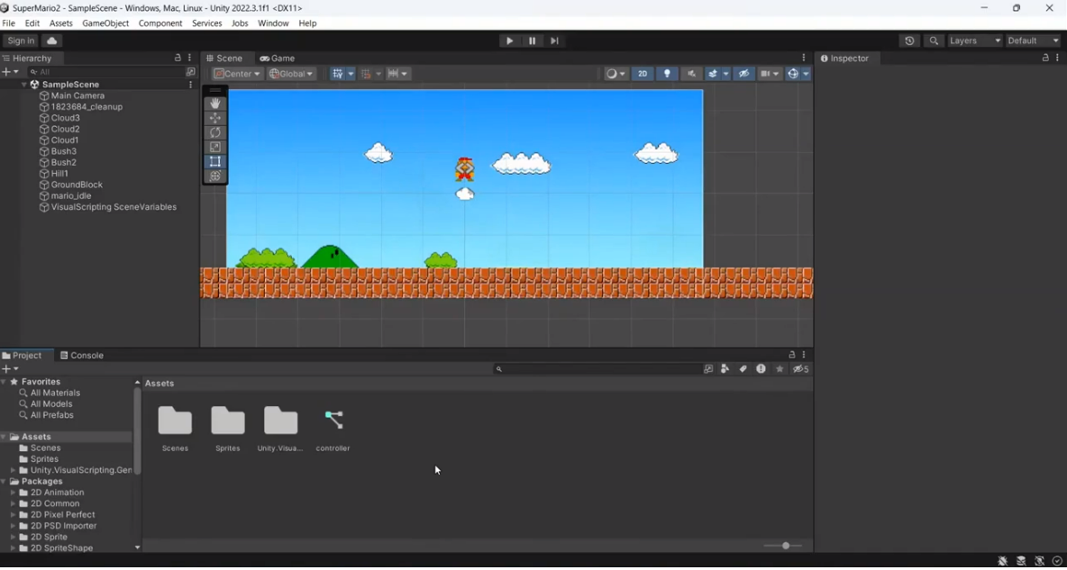Open the Default layout dropdown
This screenshot has height=570, width=1067.
tap(1033, 41)
